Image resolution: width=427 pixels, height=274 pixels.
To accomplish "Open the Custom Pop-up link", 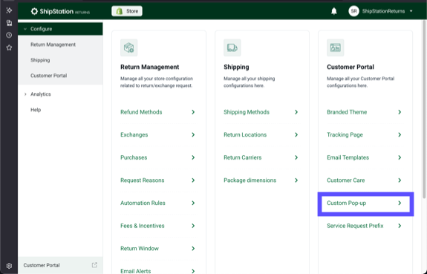I will (x=365, y=203).
